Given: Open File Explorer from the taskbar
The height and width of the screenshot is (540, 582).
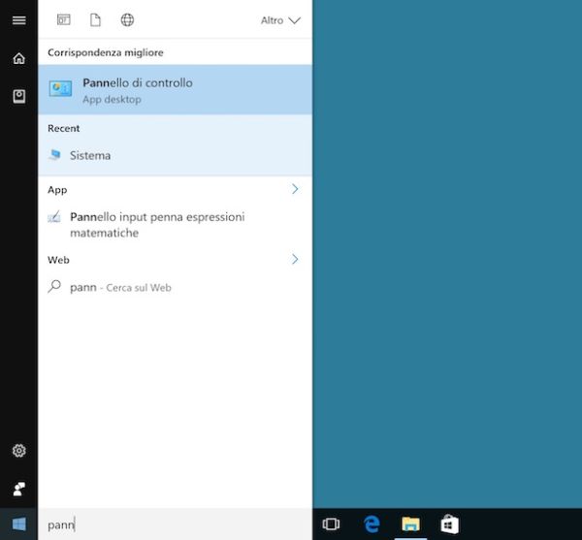Looking at the screenshot, I should (x=410, y=524).
